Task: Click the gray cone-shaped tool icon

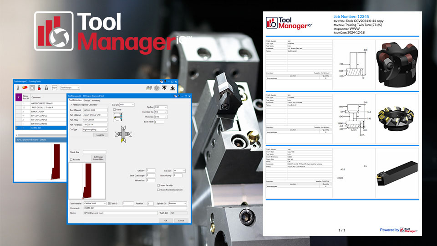Action: (46, 87)
